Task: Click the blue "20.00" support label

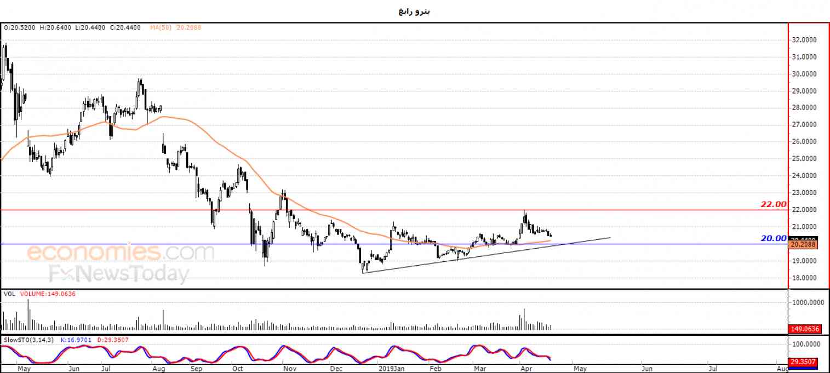Action: point(774,238)
